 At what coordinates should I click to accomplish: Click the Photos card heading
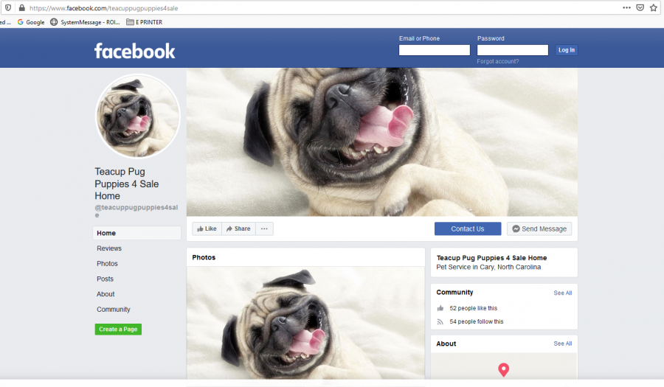[x=204, y=257]
